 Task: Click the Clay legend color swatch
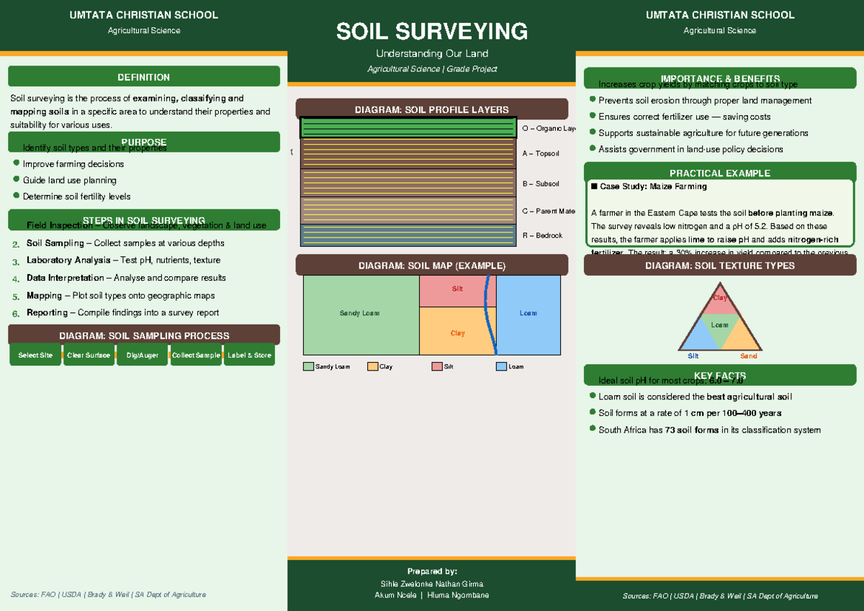coord(372,366)
